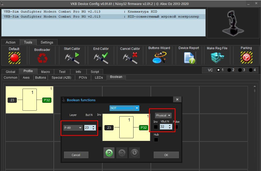Toggle the Hub checkbox
261x171 pixels.
[x=156, y=140]
